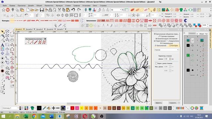Open Excel from the Windows taskbar
The width and height of the screenshot is (212, 119).
pyautogui.click(x=26, y=116)
